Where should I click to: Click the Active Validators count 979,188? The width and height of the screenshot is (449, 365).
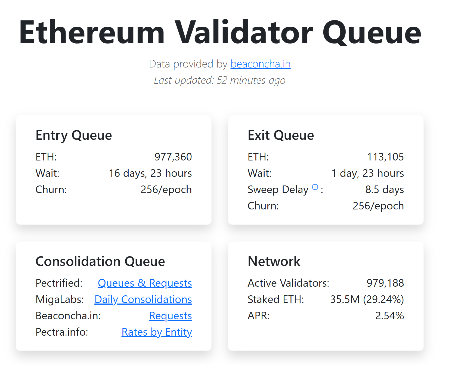tap(385, 283)
